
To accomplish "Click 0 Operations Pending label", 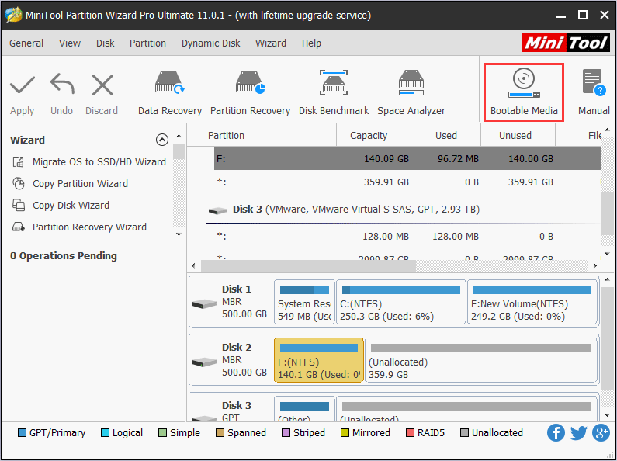I will [64, 255].
